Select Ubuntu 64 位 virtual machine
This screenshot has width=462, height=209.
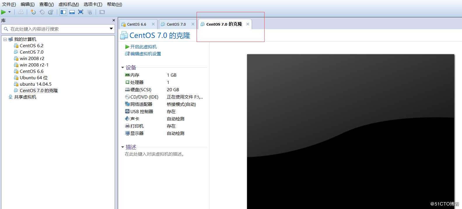point(34,78)
